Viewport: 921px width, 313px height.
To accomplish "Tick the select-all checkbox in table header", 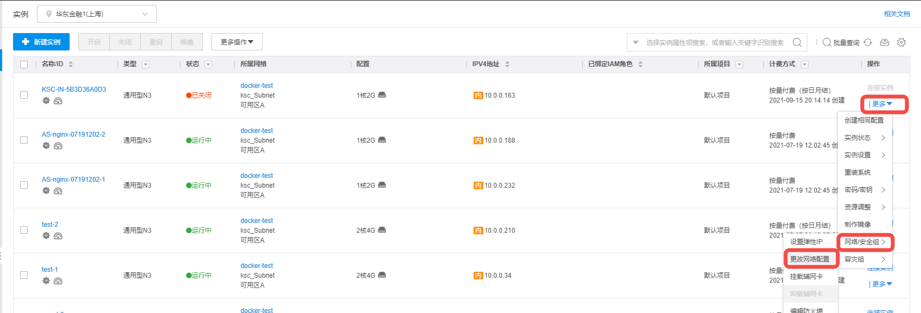I will pyautogui.click(x=24, y=65).
